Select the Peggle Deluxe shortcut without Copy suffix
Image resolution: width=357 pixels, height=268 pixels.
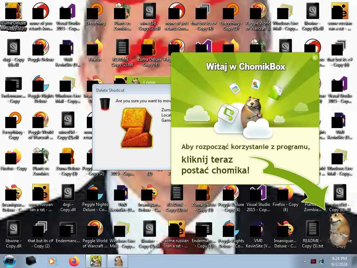tap(41, 51)
